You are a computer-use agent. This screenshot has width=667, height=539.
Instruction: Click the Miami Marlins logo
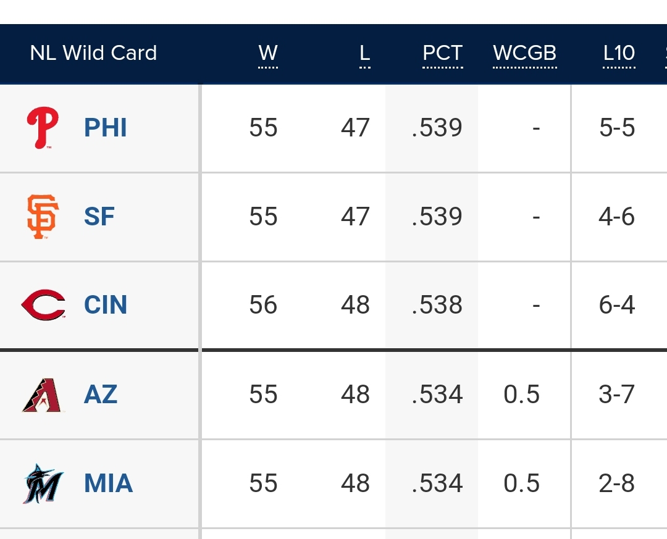pos(43,483)
